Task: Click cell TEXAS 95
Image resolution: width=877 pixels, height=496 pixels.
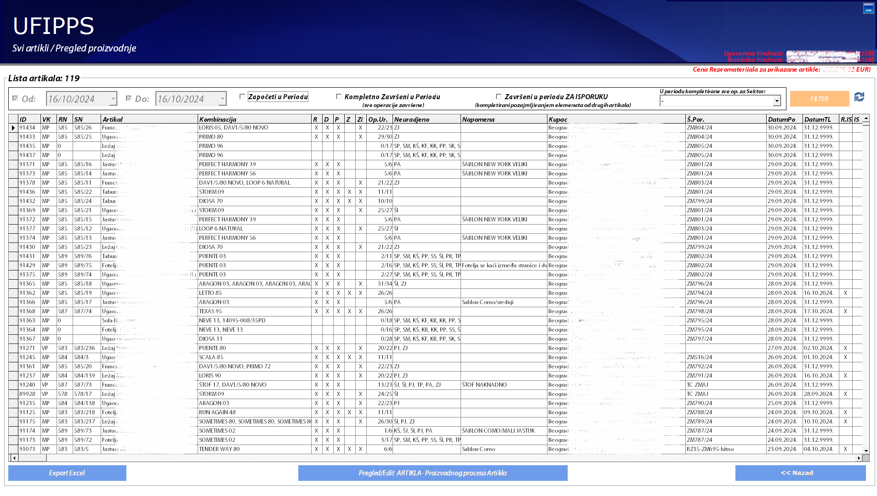Action: click(x=255, y=311)
